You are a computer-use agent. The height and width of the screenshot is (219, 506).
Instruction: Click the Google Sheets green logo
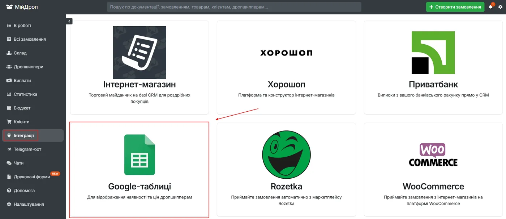[x=140, y=155]
